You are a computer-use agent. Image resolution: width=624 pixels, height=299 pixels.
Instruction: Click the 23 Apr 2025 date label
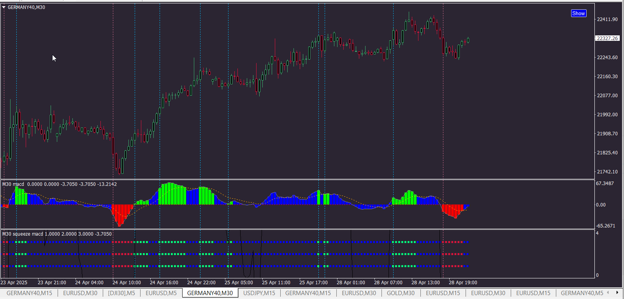(14, 283)
